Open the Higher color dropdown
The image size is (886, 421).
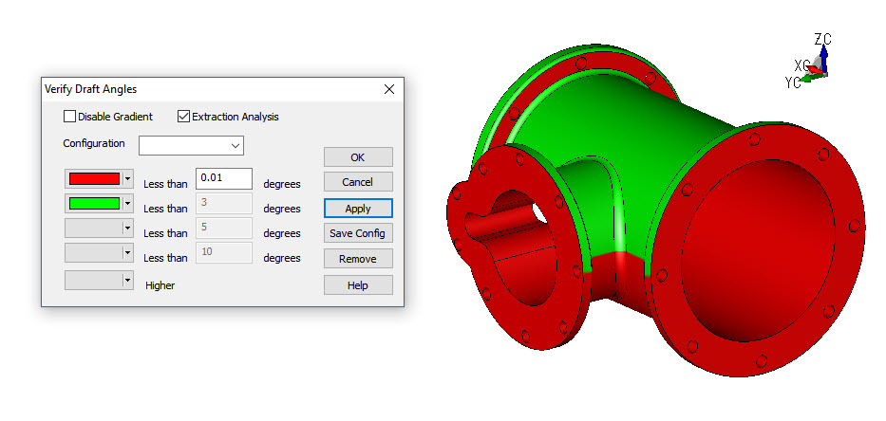(127, 281)
